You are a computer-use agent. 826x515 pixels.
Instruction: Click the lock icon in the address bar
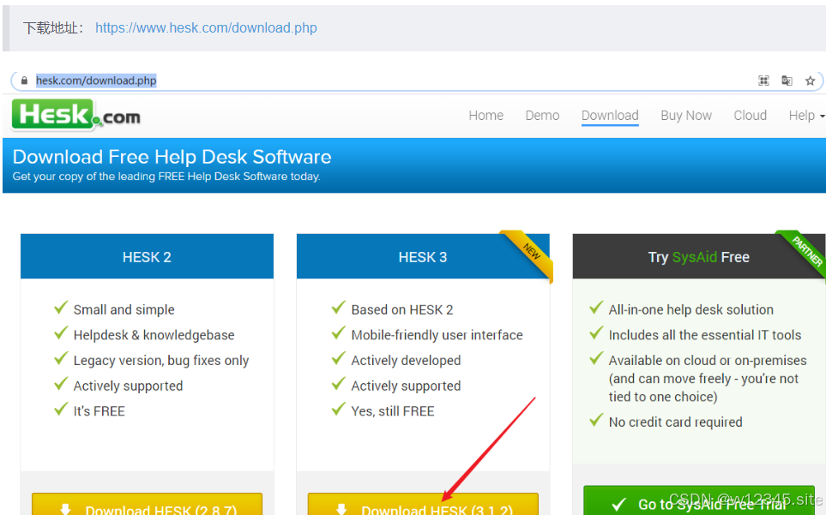click(x=24, y=81)
